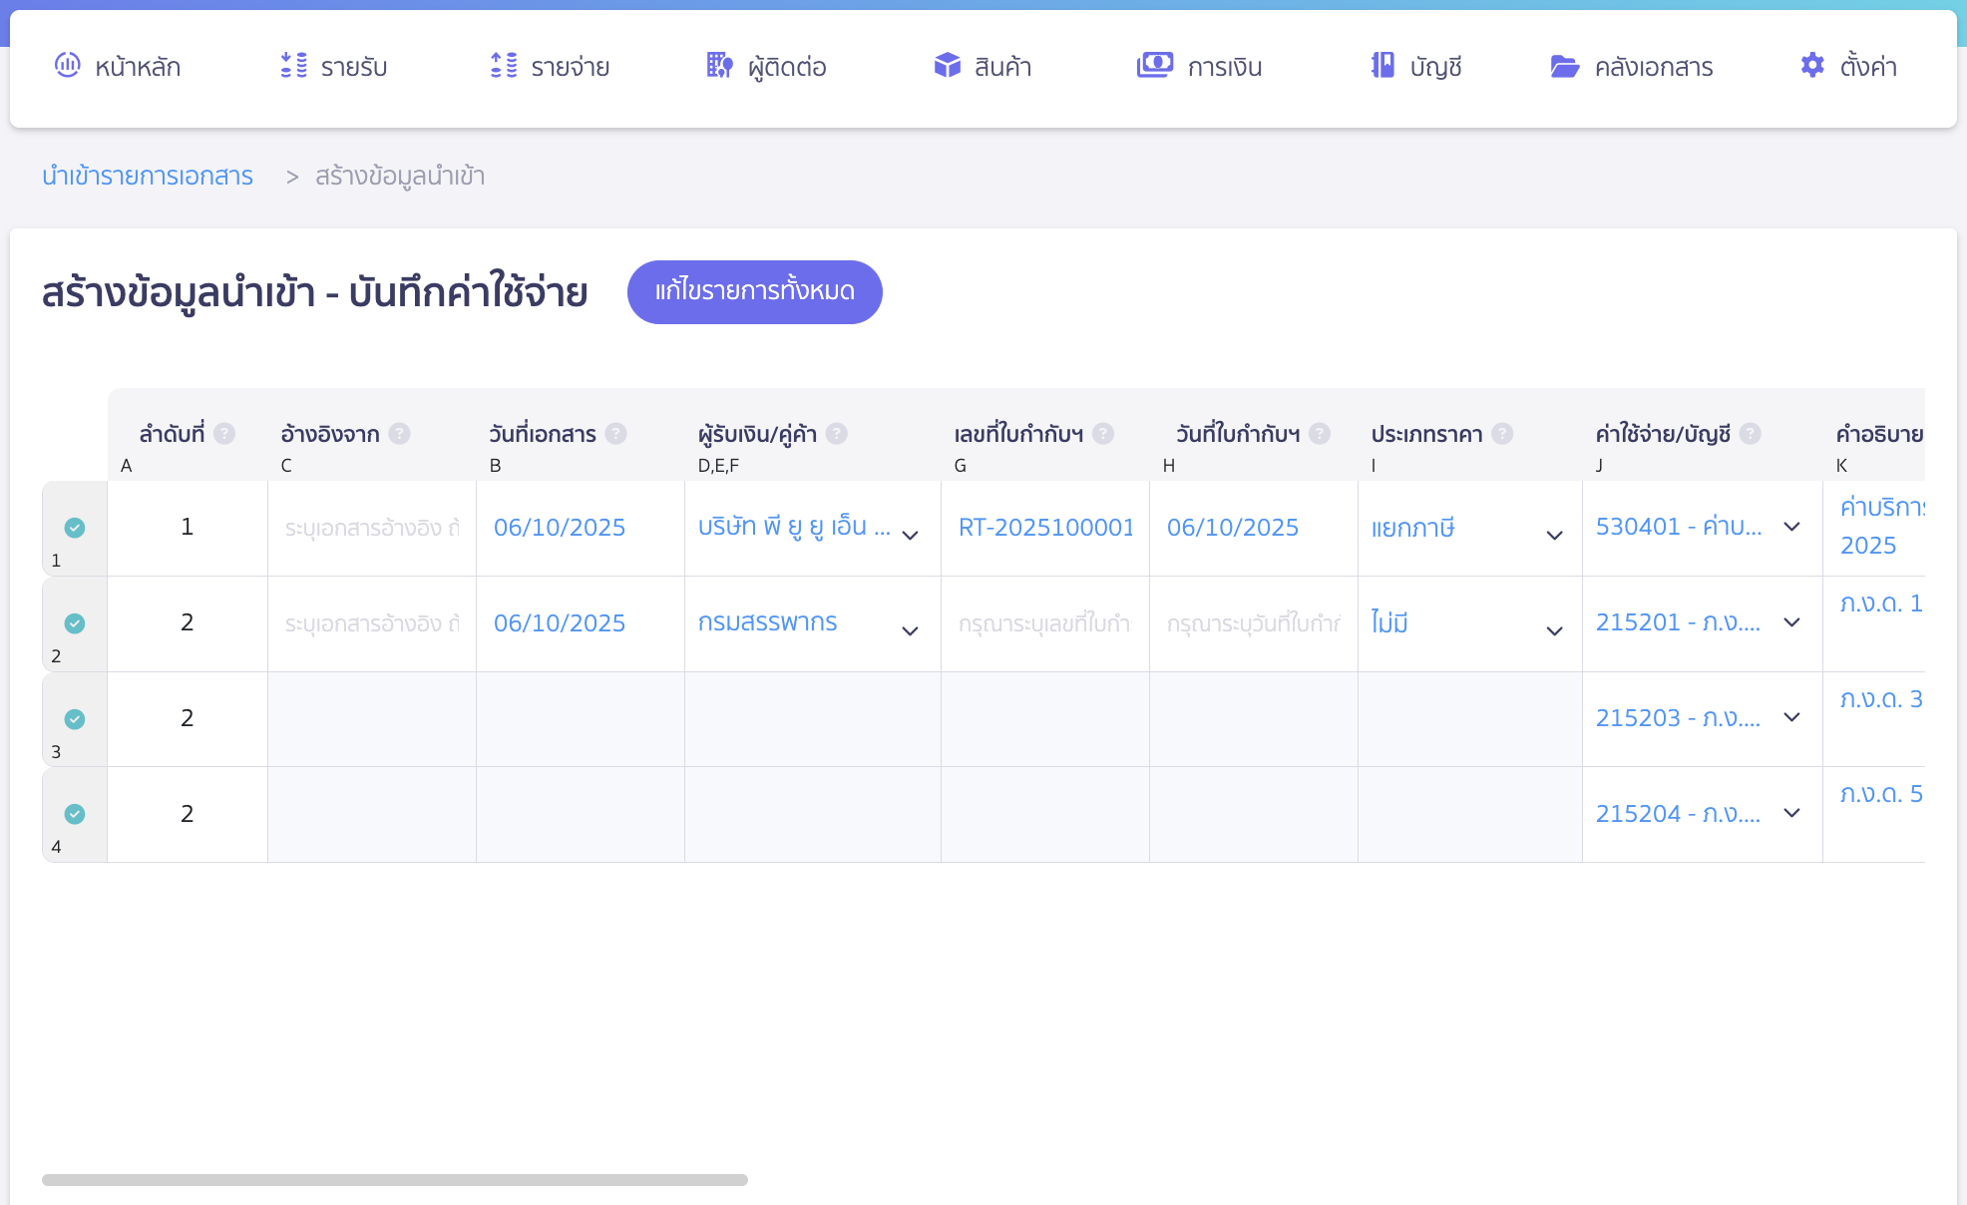Click the การเงิน money icon
This screenshot has height=1205, width=1967.
pyautogui.click(x=1154, y=65)
